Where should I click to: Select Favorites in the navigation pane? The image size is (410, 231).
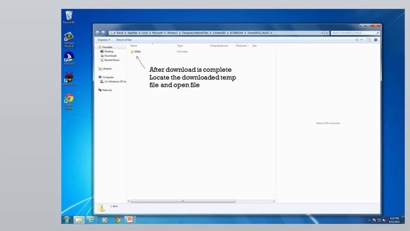[x=105, y=47]
